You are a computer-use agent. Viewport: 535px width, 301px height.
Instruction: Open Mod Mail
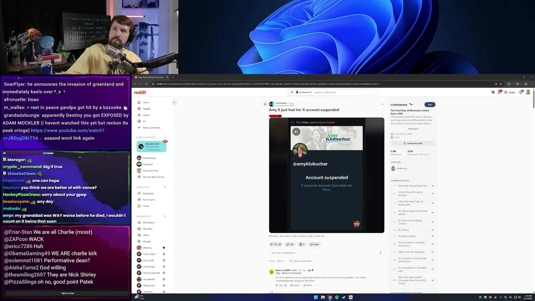coord(148,229)
